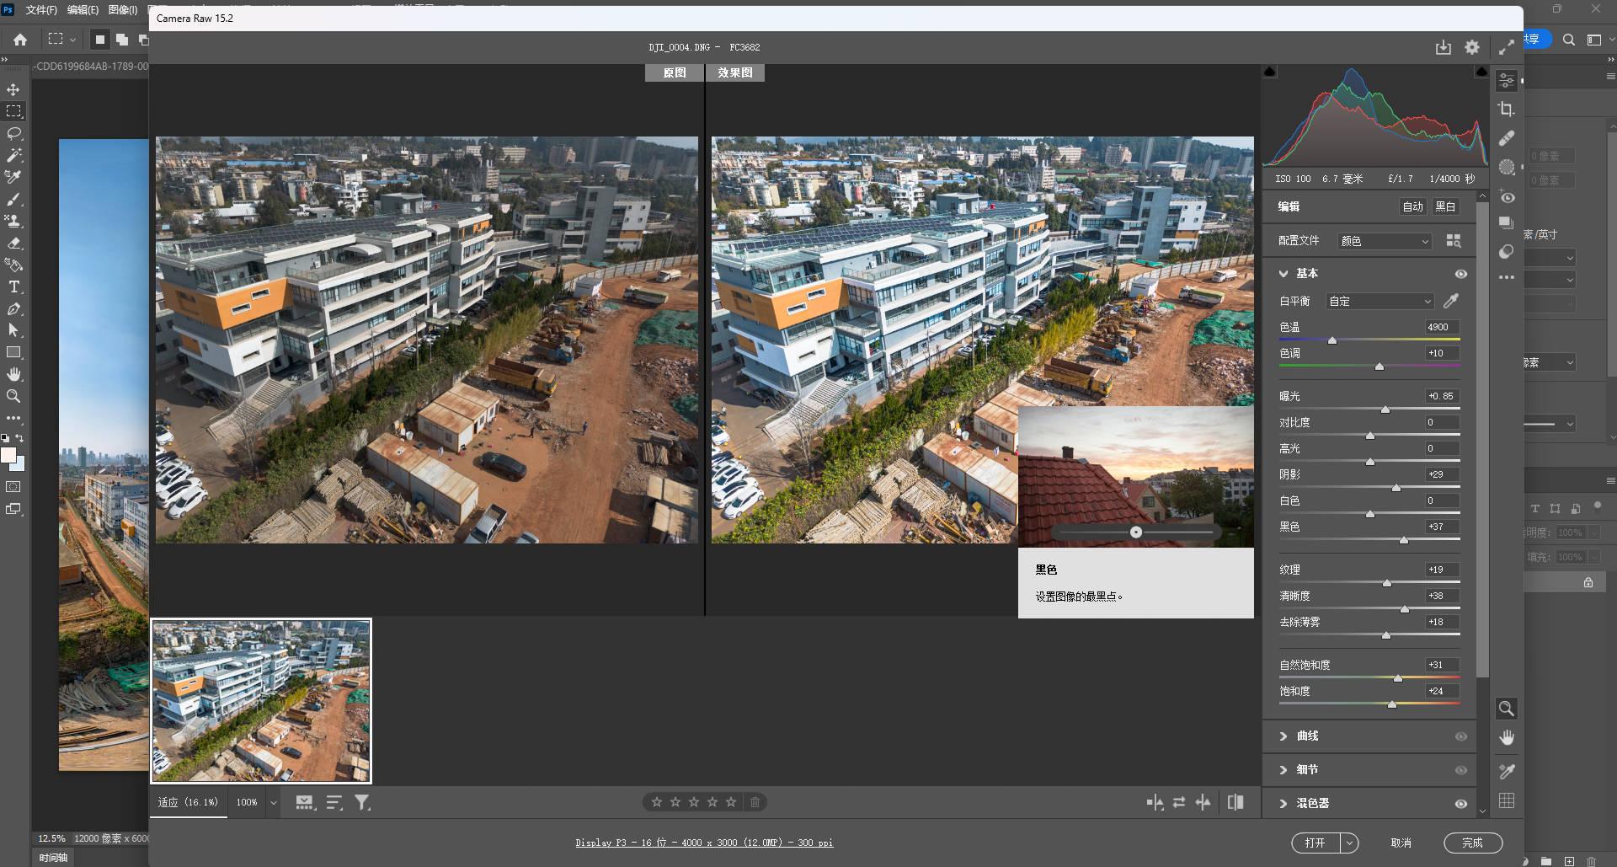1617x867 pixels.
Task: Toggle visibility of the 混色器 panel
Action: point(1461,804)
